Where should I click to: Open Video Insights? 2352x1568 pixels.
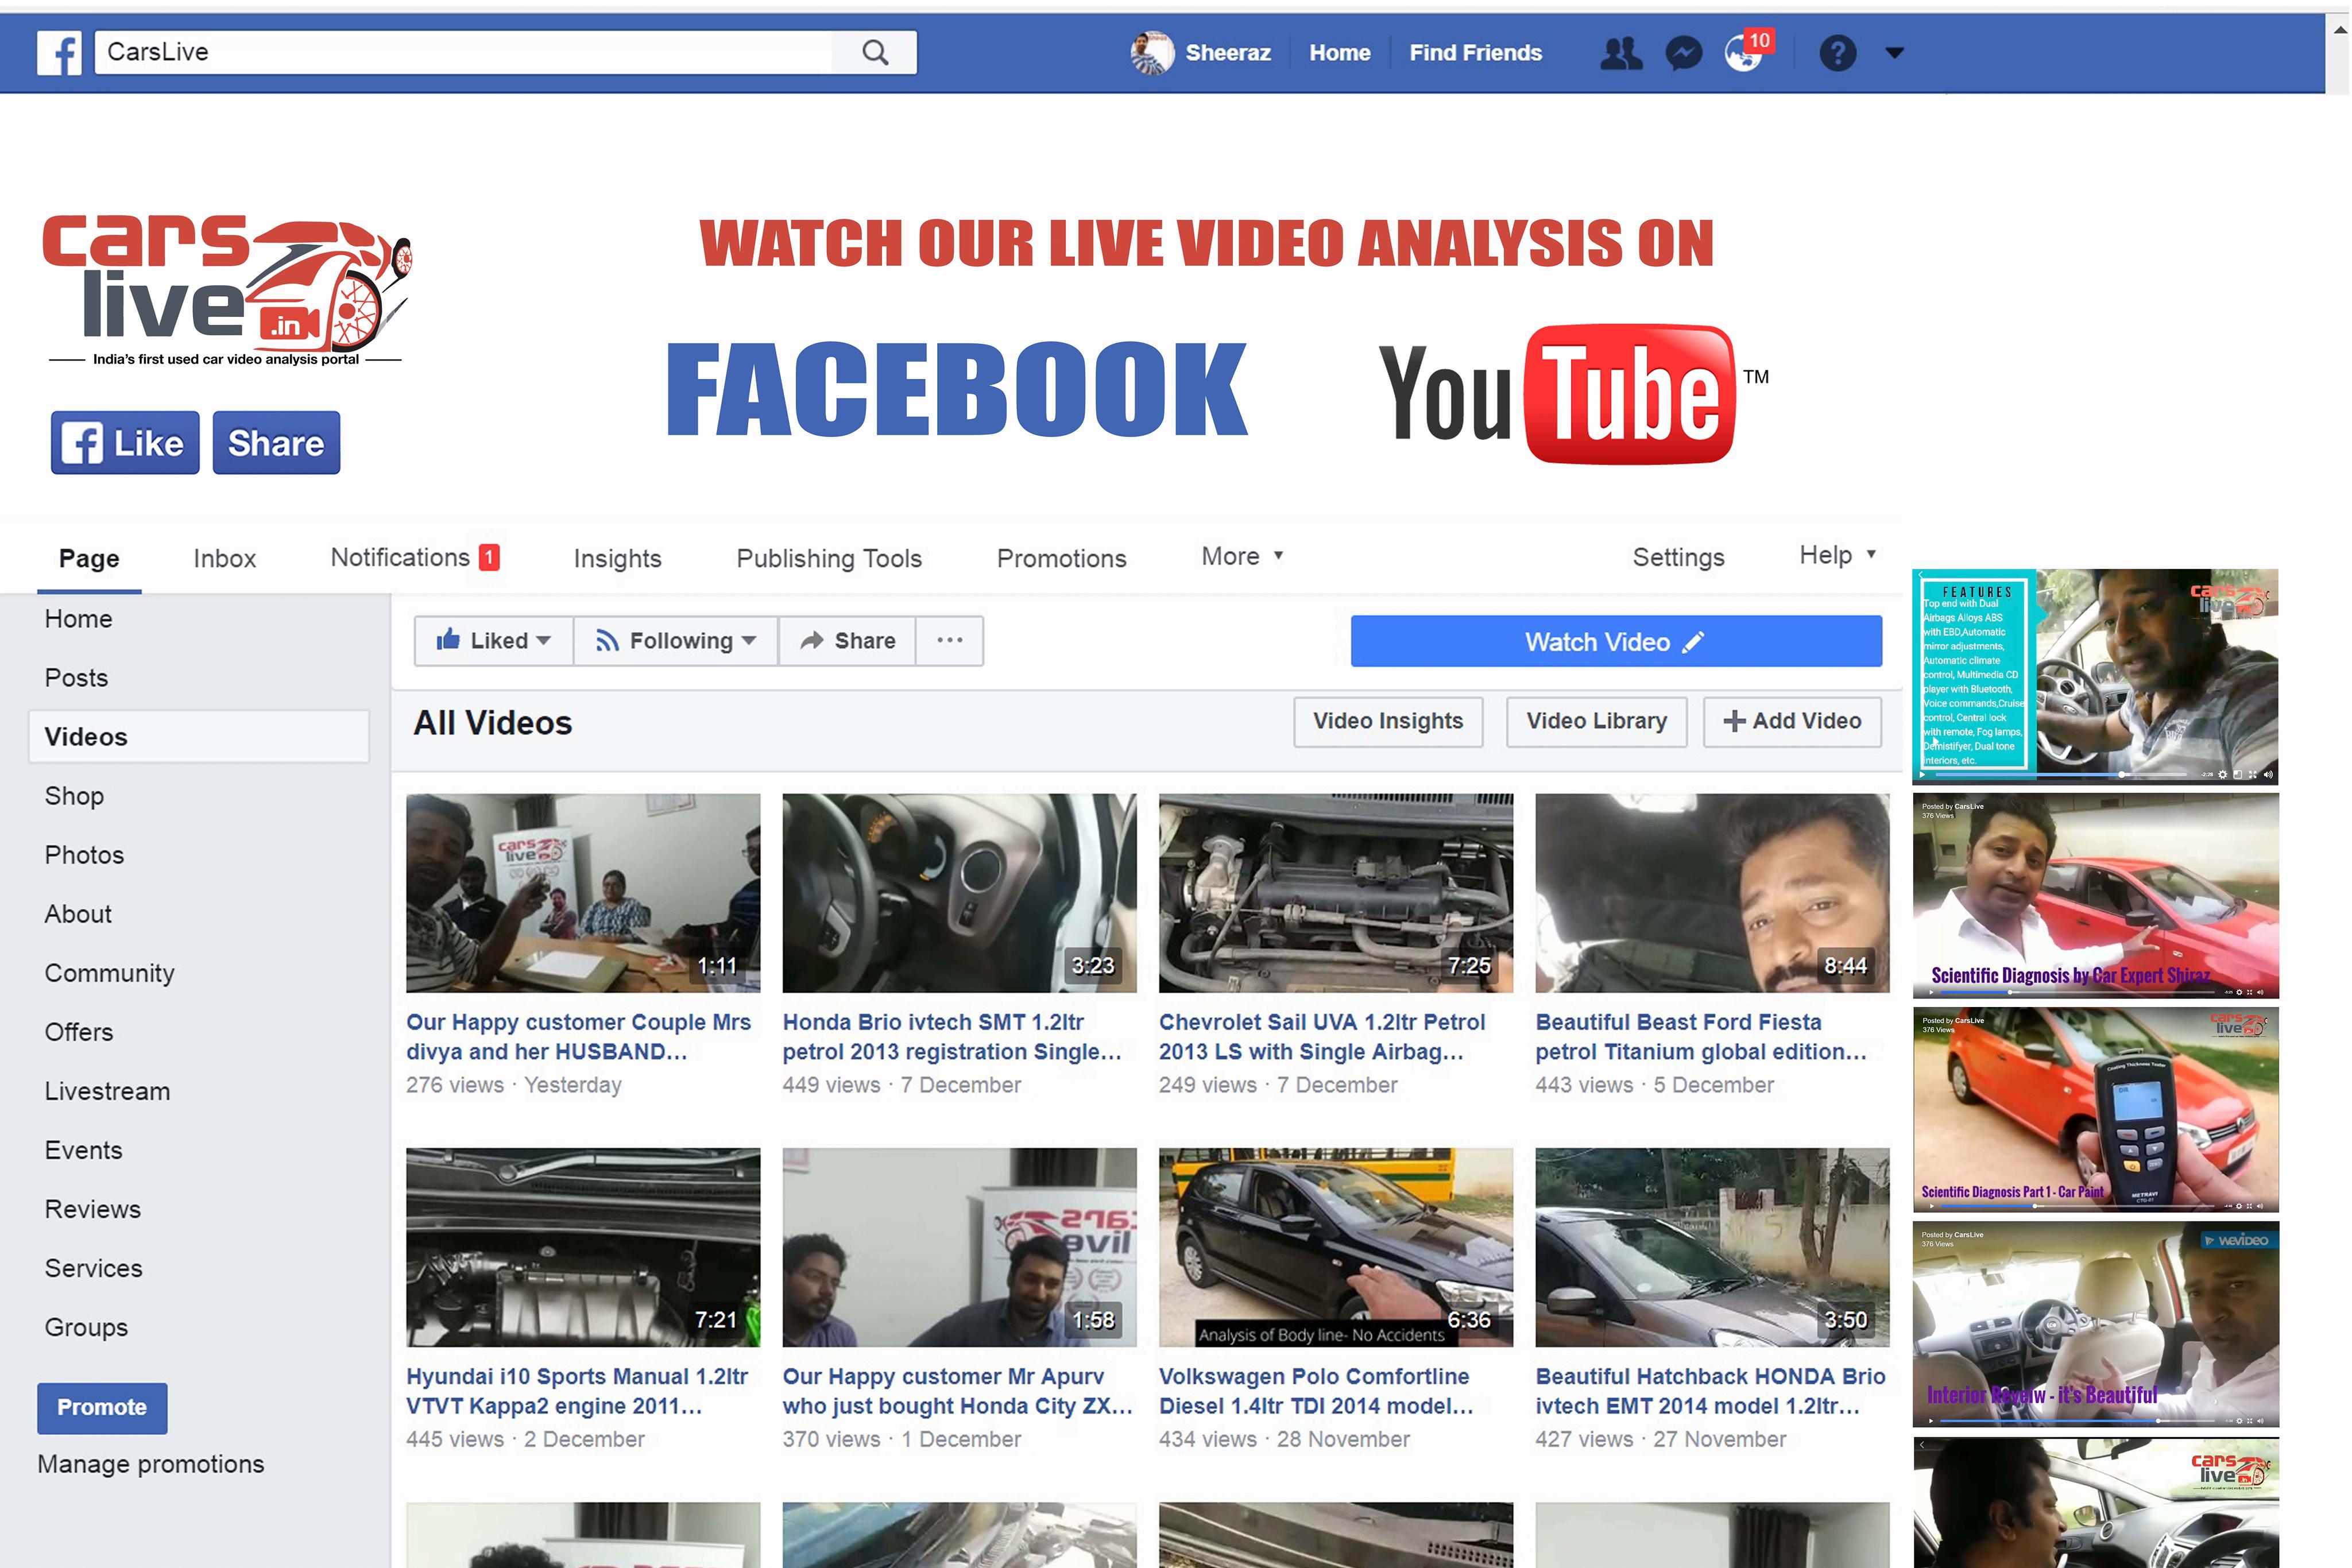1387,721
